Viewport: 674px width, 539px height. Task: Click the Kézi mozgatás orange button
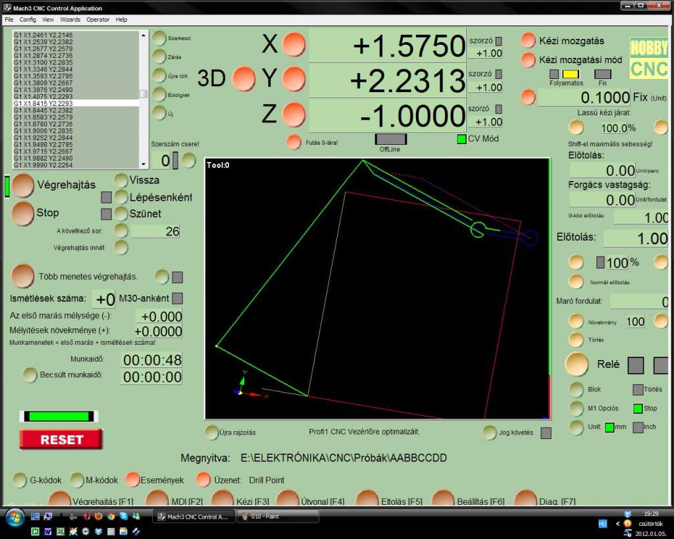[x=528, y=40]
